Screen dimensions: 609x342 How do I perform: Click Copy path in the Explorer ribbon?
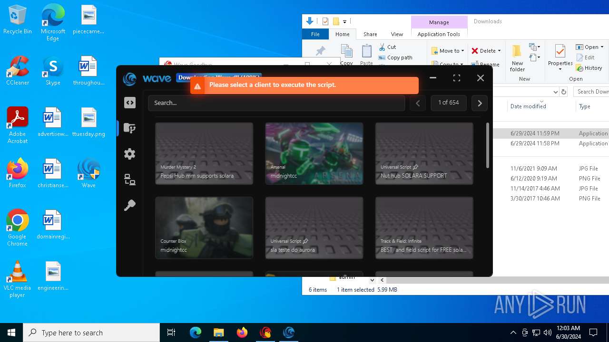(x=395, y=57)
